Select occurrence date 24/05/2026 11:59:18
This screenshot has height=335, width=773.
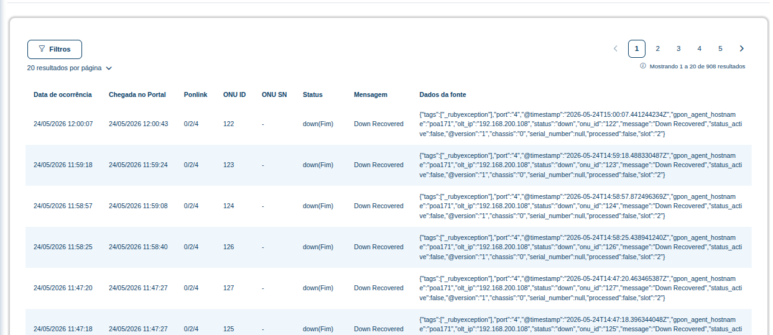point(63,165)
